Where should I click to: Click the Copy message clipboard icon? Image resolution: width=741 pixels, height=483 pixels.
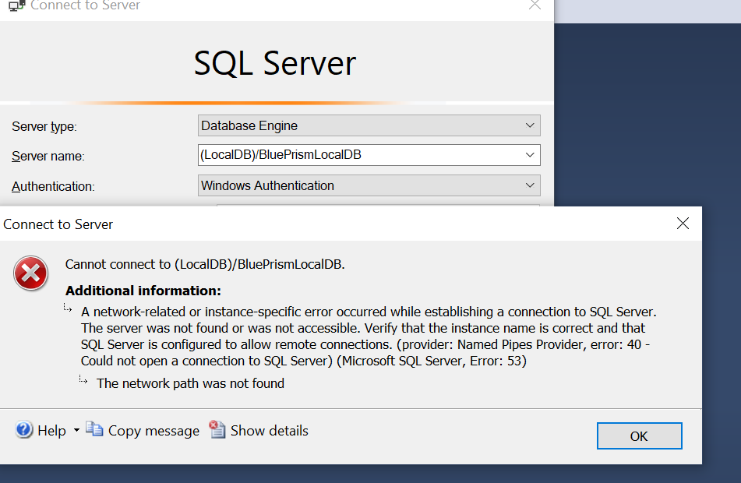94,429
